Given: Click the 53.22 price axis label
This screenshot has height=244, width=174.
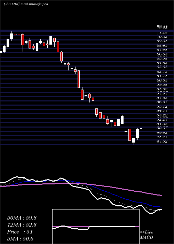Looking at the screenshot, I should 163,115.
